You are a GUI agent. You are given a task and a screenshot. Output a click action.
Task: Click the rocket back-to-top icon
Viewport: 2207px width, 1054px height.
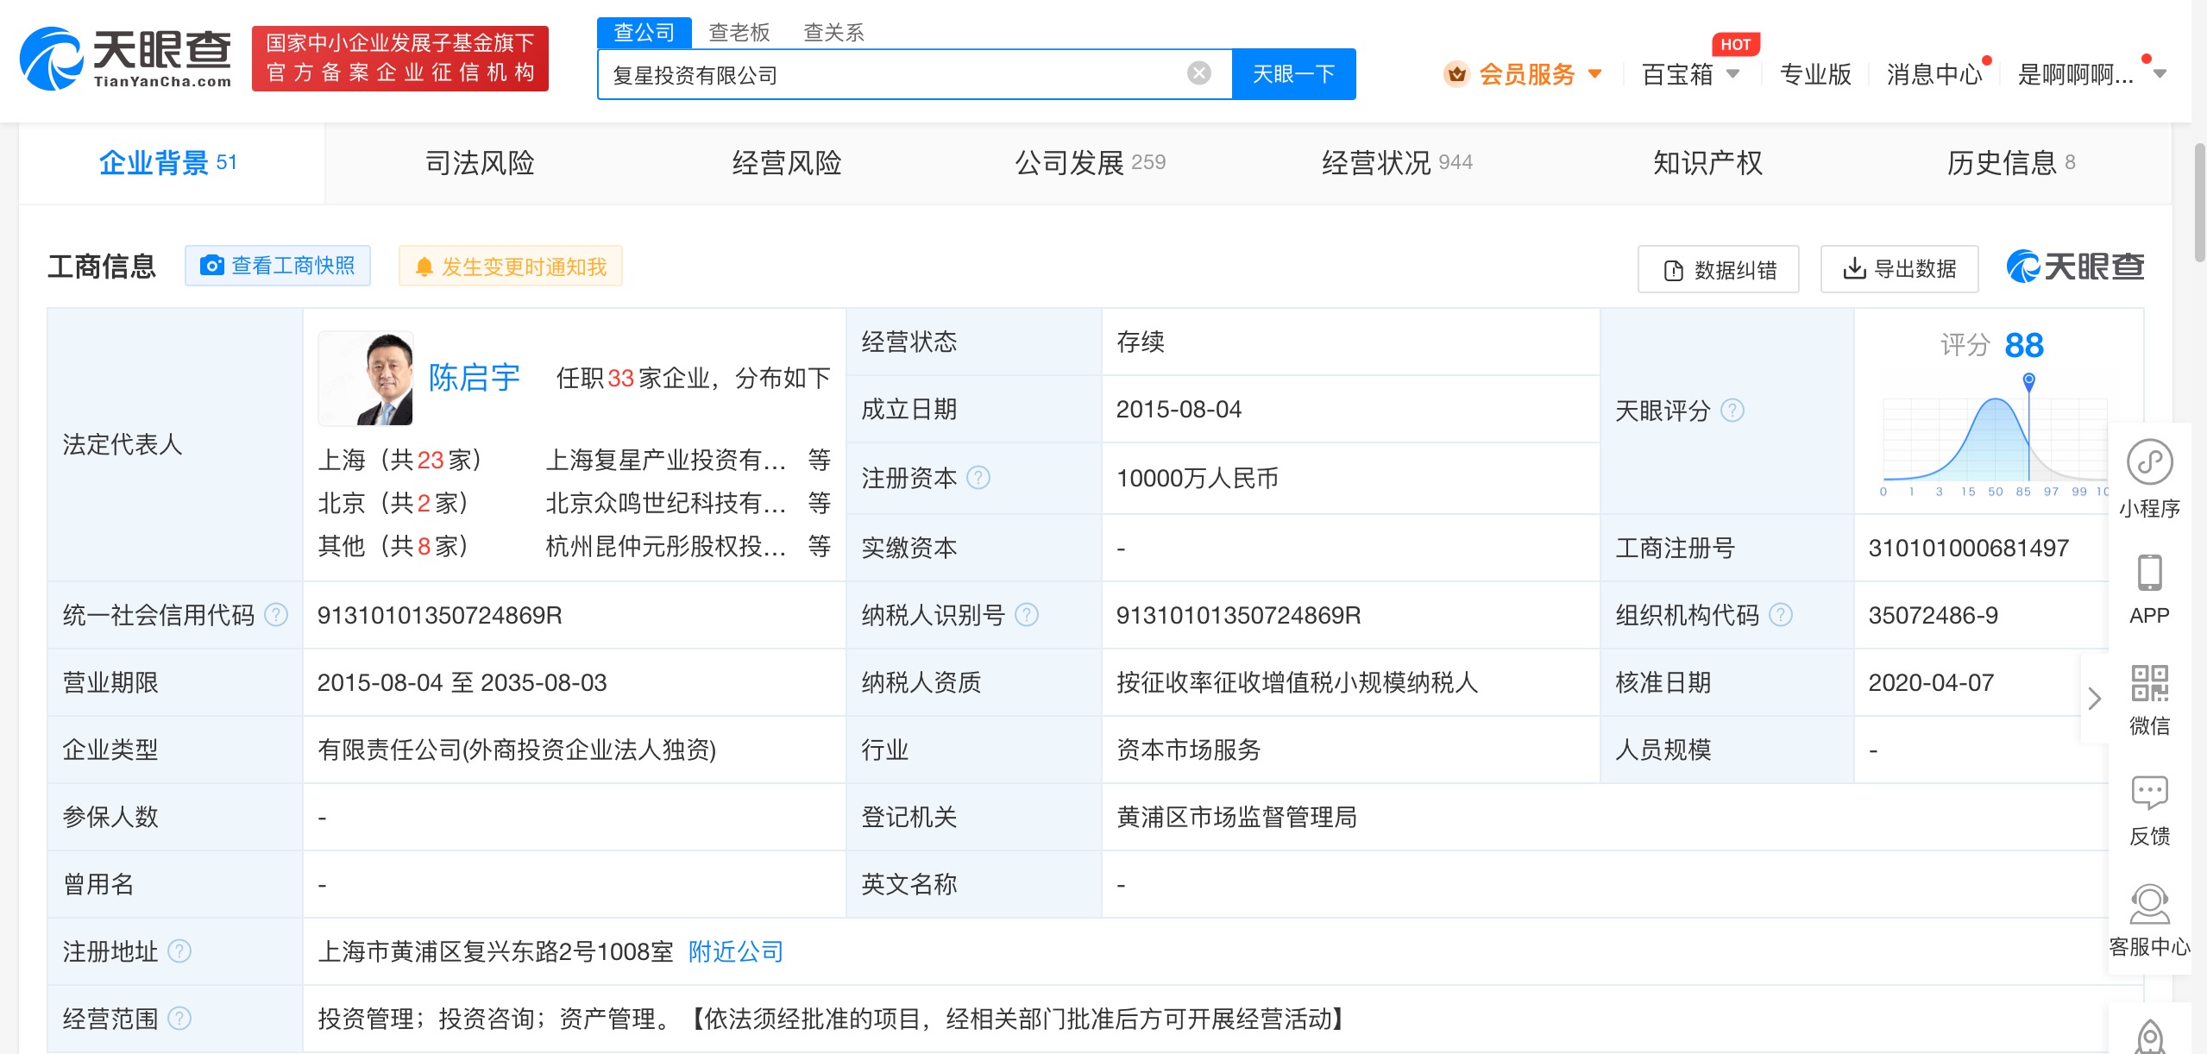point(2149,1036)
